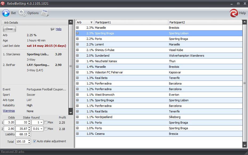
Task: Click the arb list scroll up arrow
Action: tap(245, 22)
